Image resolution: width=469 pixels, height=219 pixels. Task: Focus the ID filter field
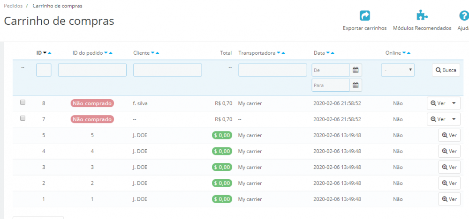tap(44, 70)
